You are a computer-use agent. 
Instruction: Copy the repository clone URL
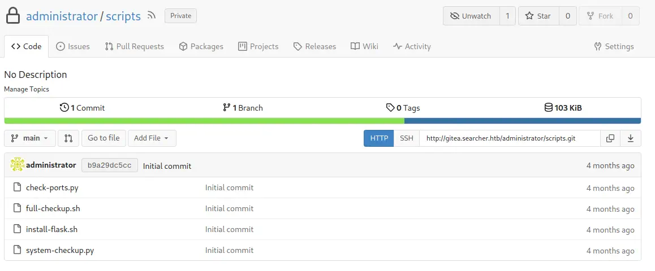click(610, 138)
